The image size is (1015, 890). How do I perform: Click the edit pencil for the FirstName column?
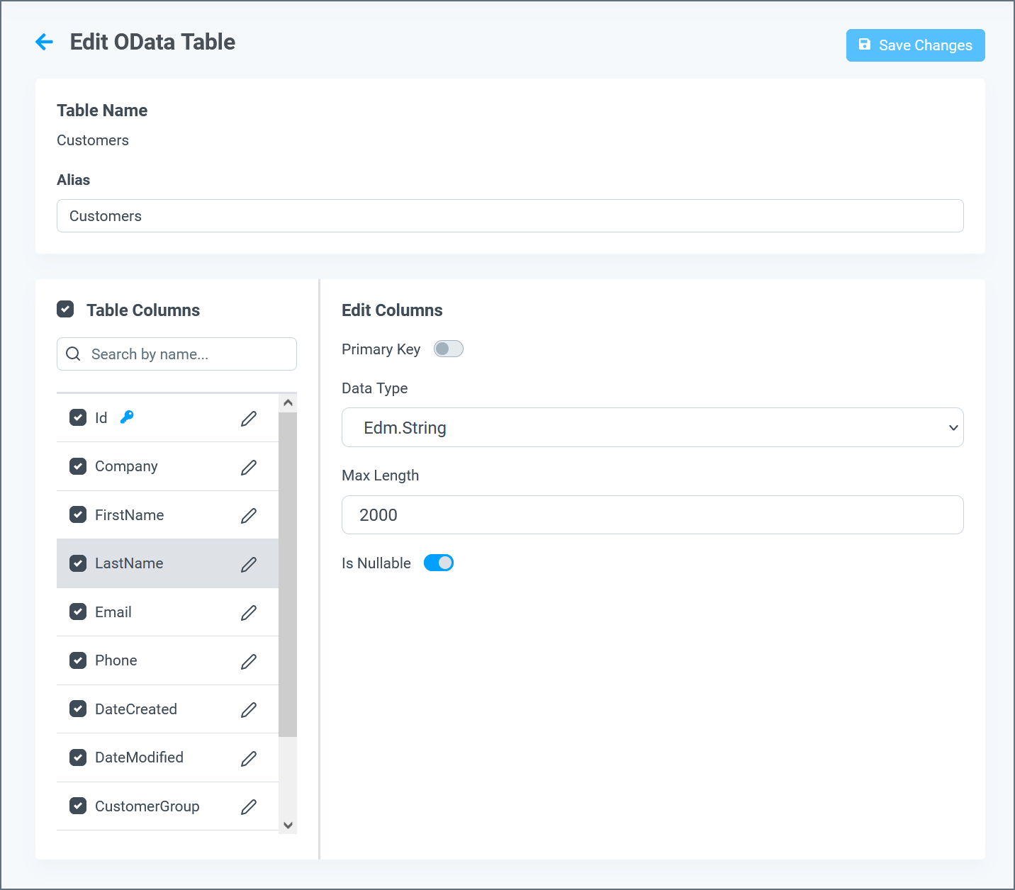[x=249, y=515]
